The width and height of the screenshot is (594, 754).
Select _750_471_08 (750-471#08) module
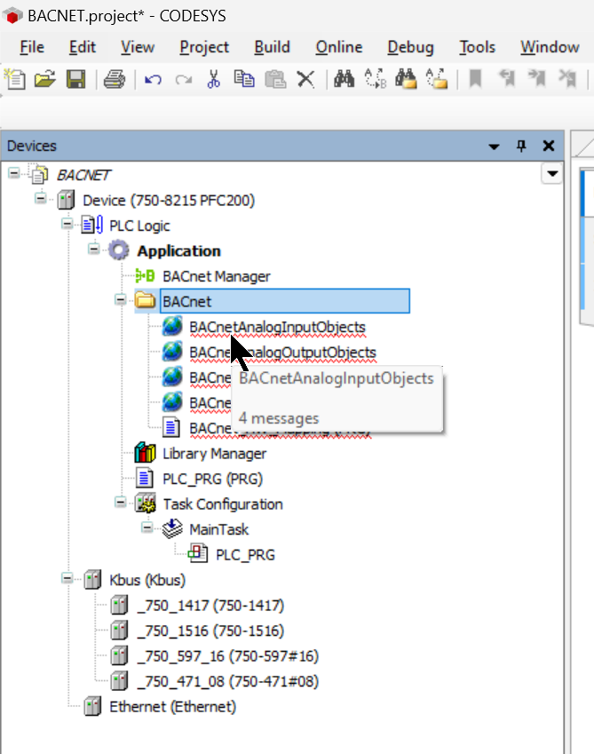pyautogui.click(x=228, y=681)
